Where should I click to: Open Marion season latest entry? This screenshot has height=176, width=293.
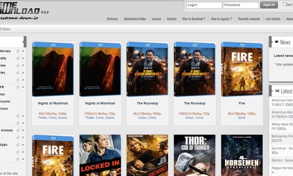click(282, 160)
